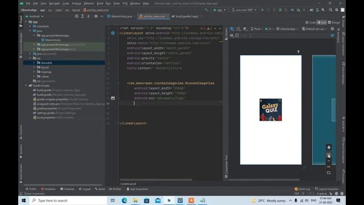Expand all icon in Project panel header
364x205 pixels.
tap(82, 17)
